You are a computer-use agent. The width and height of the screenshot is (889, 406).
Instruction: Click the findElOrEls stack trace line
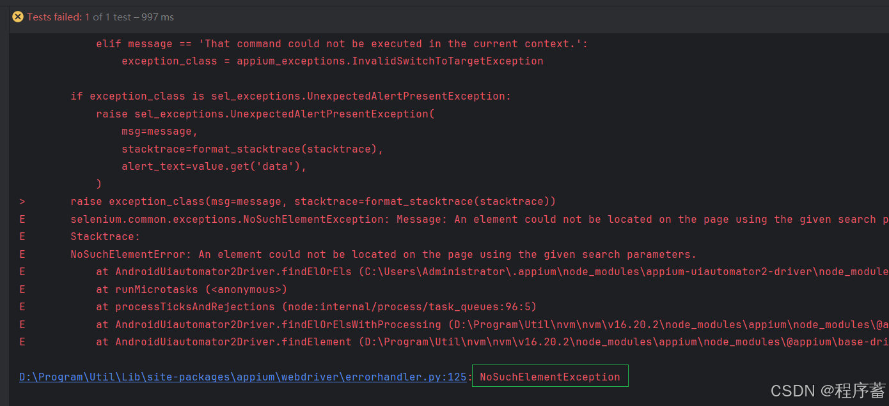pyautogui.click(x=492, y=271)
